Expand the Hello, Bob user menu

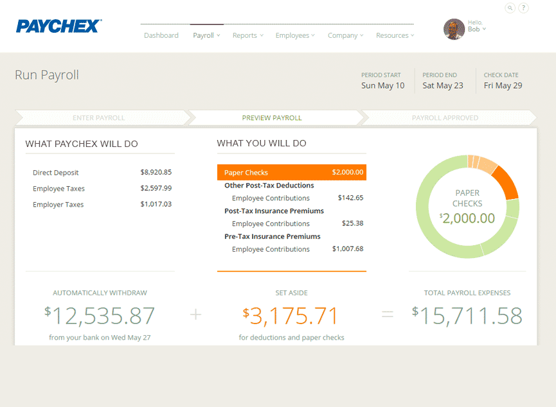[x=476, y=26]
